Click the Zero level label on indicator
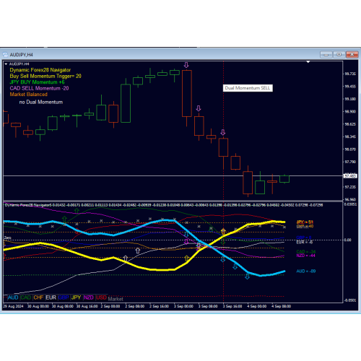This screenshot has height=361, width=361. pyautogui.click(x=8, y=238)
